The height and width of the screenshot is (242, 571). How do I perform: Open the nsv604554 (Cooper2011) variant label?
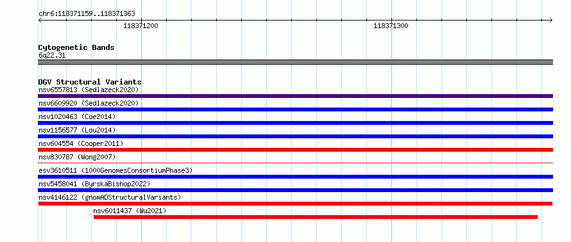point(81,143)
